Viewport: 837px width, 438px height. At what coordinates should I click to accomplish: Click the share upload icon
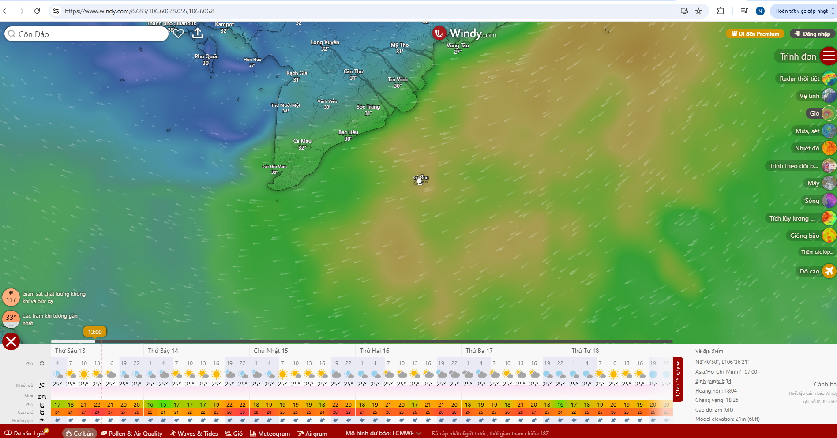tap(198, 34)
